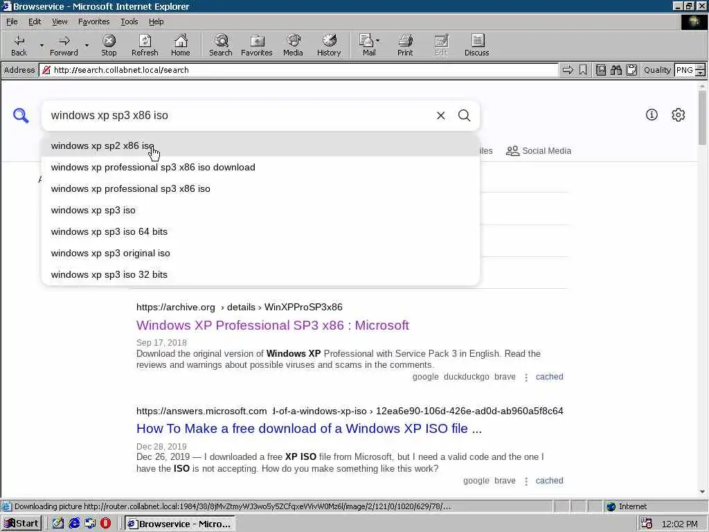Select suggestion 'windows xp professional sp3 x86 iso'
709x532 pixels.
pyautogui.click(x=260, y=188)
